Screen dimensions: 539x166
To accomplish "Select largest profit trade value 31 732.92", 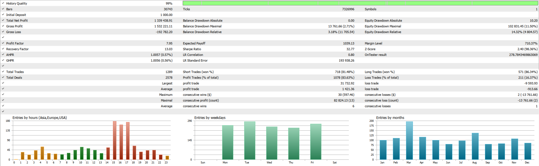I will coord(347,83).
